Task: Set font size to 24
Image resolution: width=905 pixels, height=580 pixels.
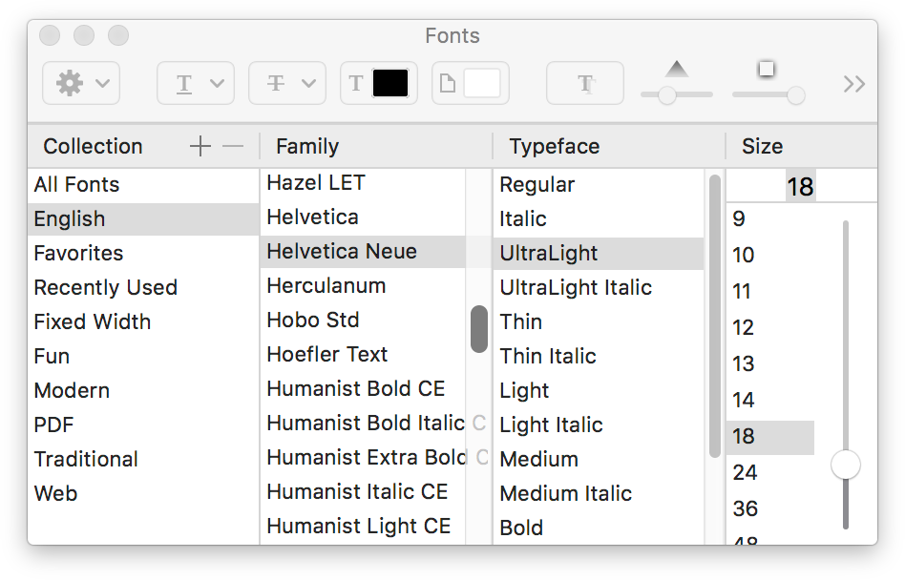Action: pos(770,473)
